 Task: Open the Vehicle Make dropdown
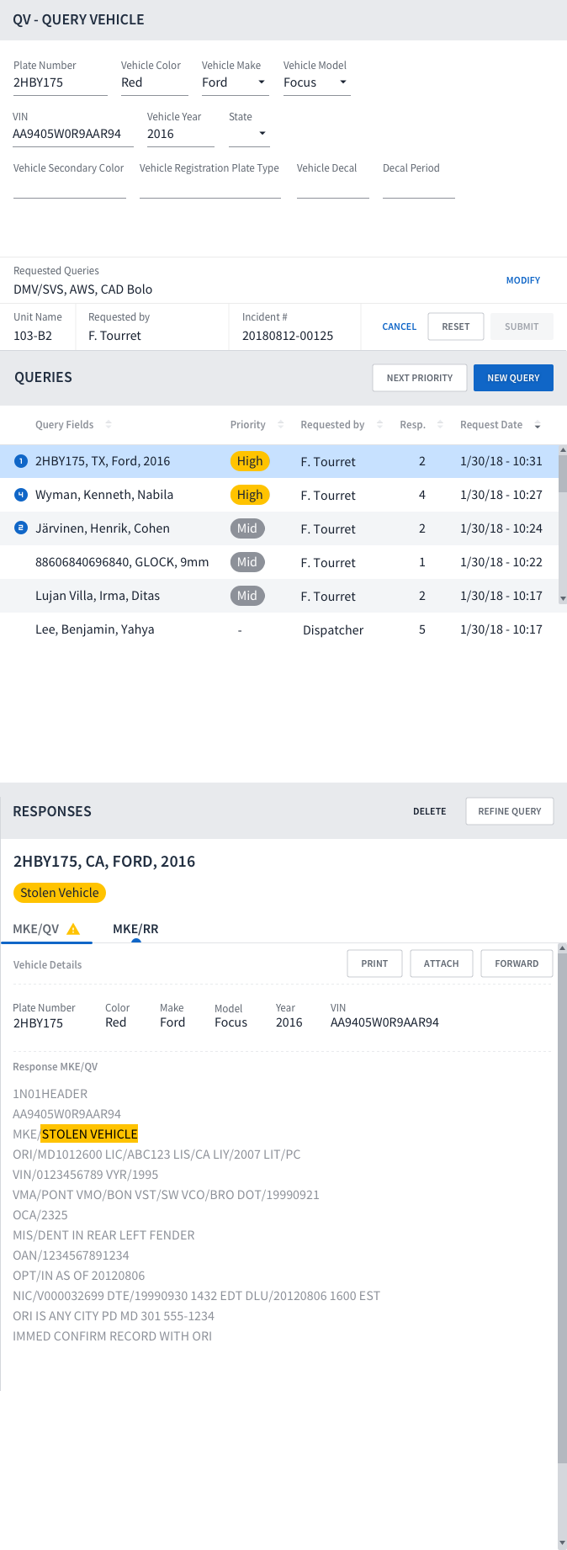(x=262, y=82)
